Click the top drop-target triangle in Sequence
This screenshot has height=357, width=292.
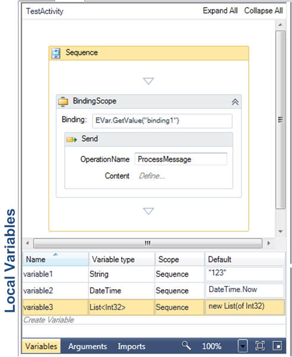(148, 81)
